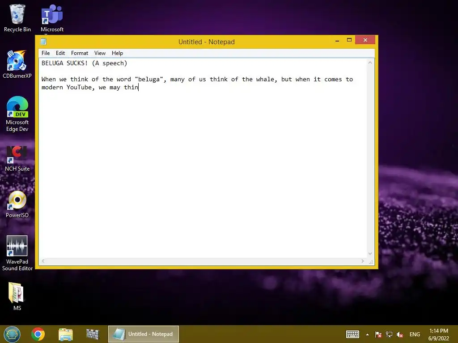Launch WavePad Sound Editor from the desktop
The height and width of the screenshot is (343, 458).
17,253
